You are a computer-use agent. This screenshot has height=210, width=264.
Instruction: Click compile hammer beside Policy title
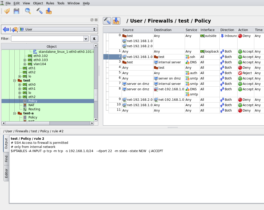[107, 21]
